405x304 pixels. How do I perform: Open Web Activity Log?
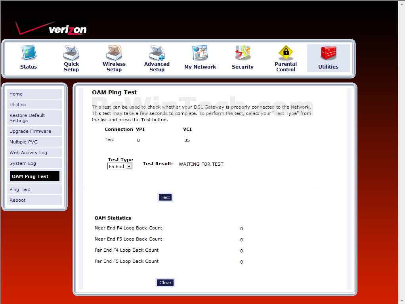34,153
